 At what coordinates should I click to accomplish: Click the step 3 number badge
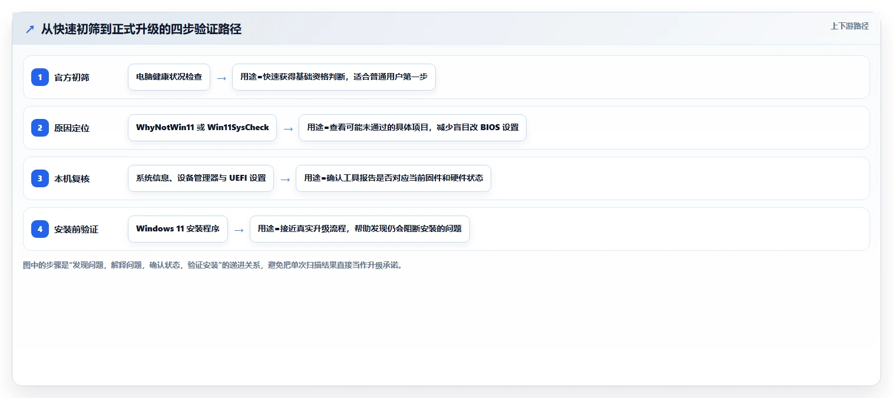click(x=40, y=178)
